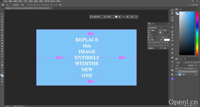Expand the layer blend mode dropdown
The height and width of the screenshot is (107, 200).
pyautogui.click(x=181, y=65)
